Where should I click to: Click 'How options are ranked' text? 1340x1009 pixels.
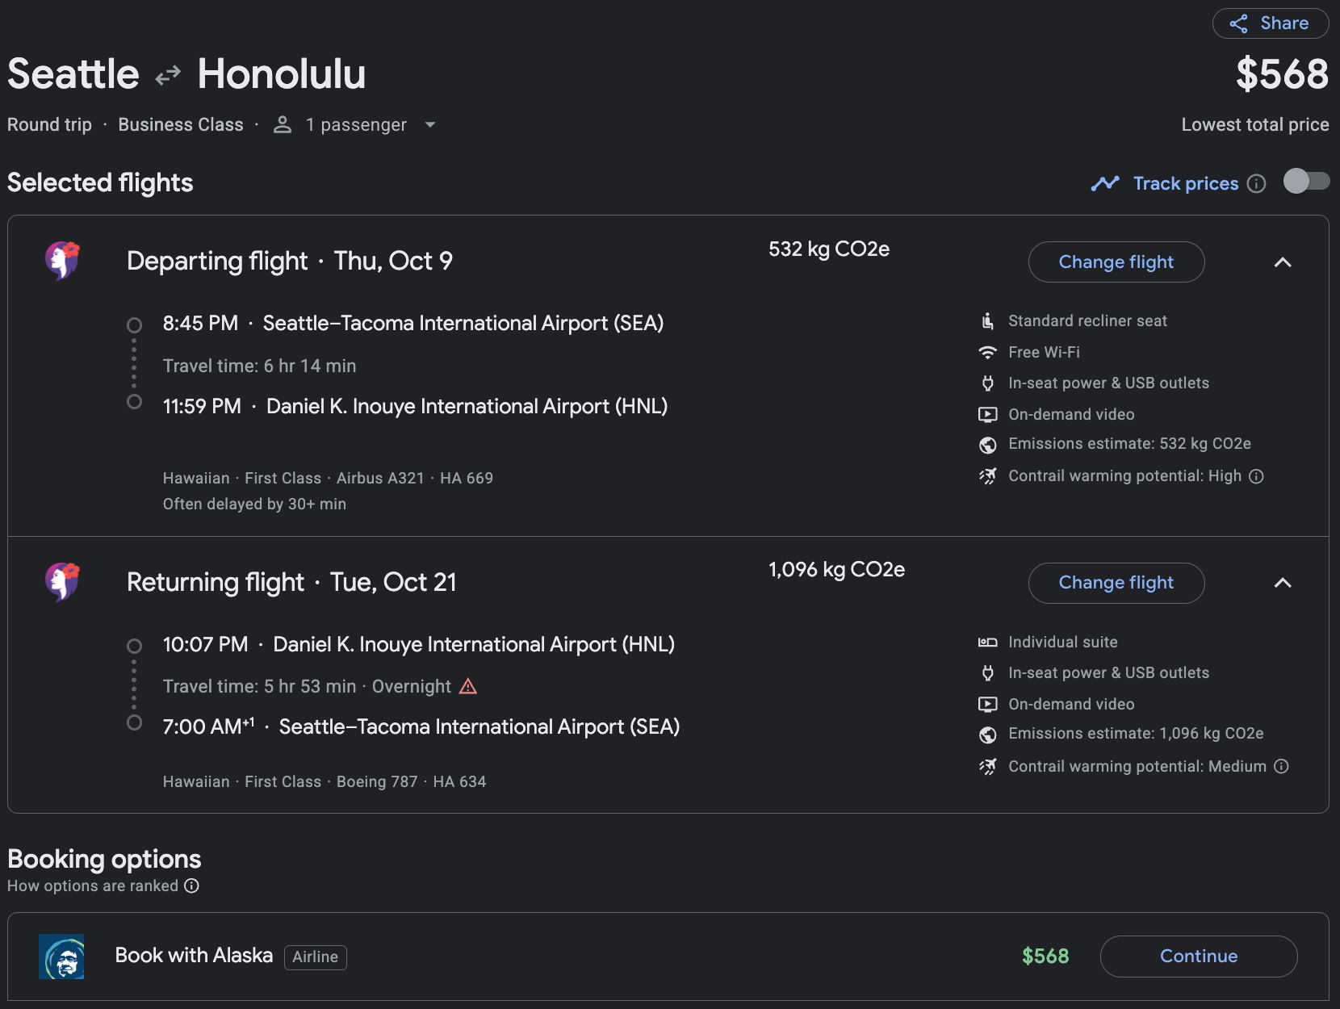(93, 885)
